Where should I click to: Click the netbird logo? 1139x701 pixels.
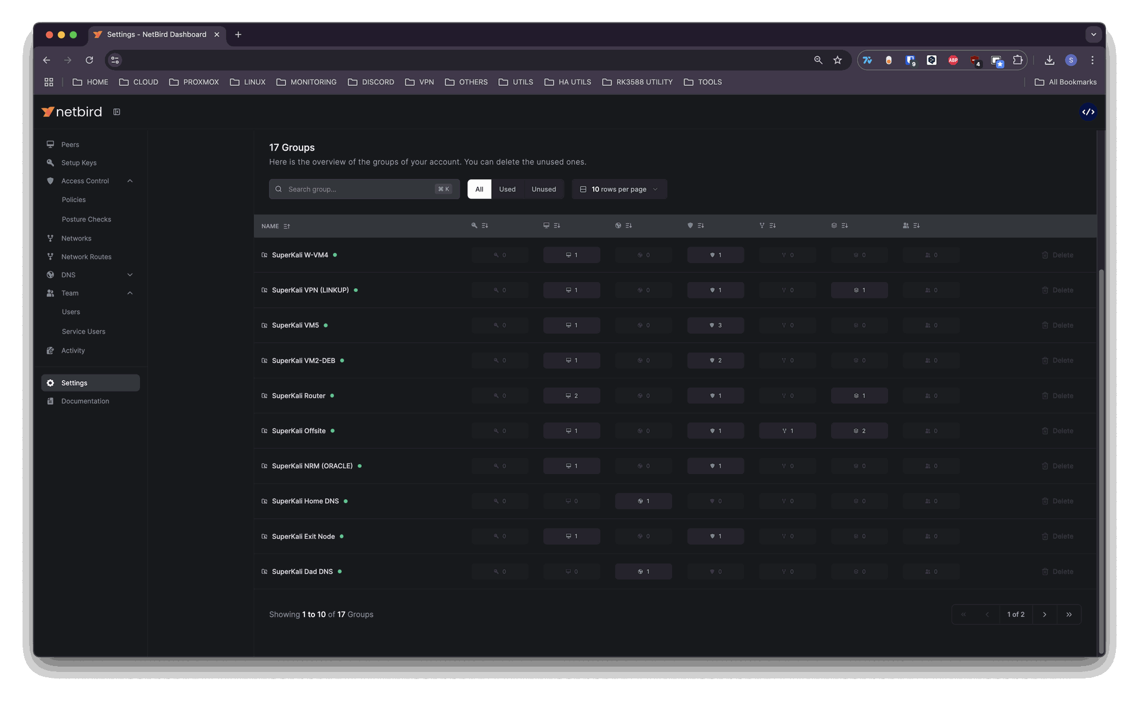(71, 111)
